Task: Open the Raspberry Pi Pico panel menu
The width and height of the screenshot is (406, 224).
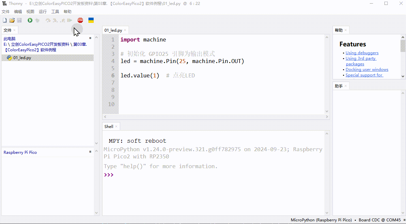Action: click(x=90, y=152)
